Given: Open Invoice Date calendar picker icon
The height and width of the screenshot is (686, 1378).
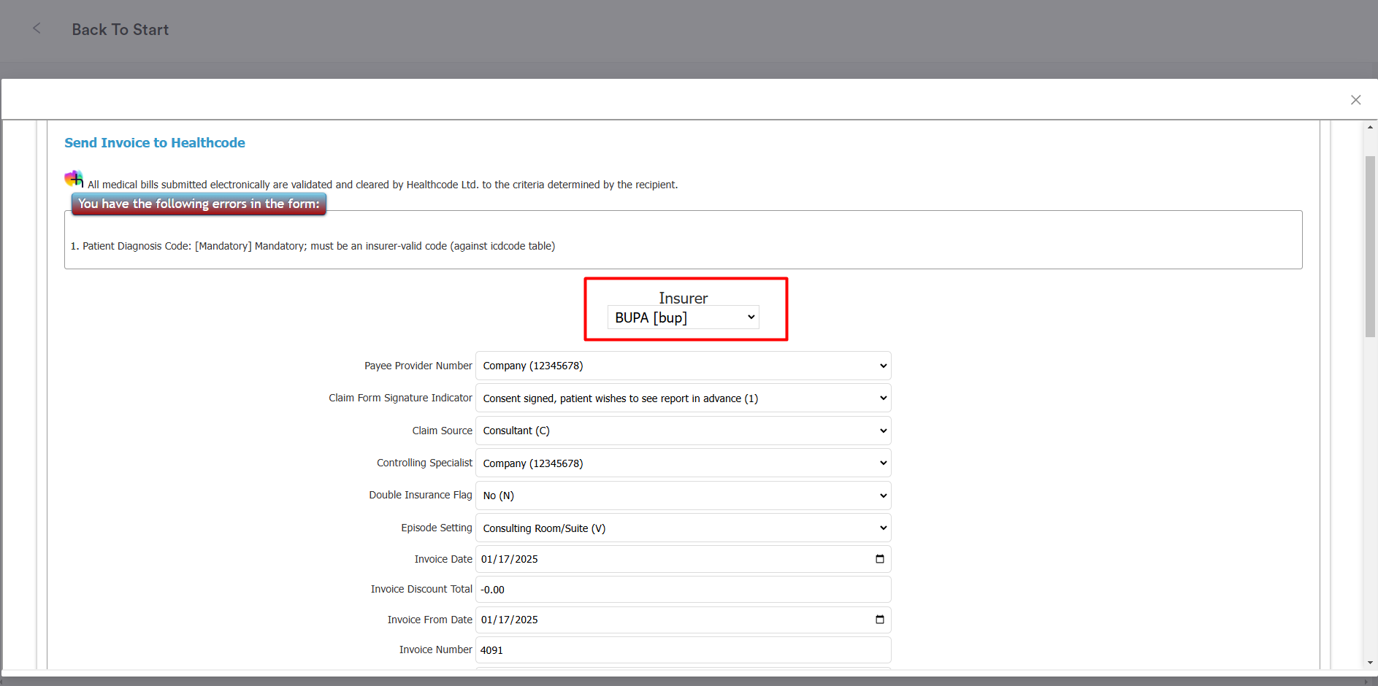Looking at the screenshot, I should tap(880, 559).
